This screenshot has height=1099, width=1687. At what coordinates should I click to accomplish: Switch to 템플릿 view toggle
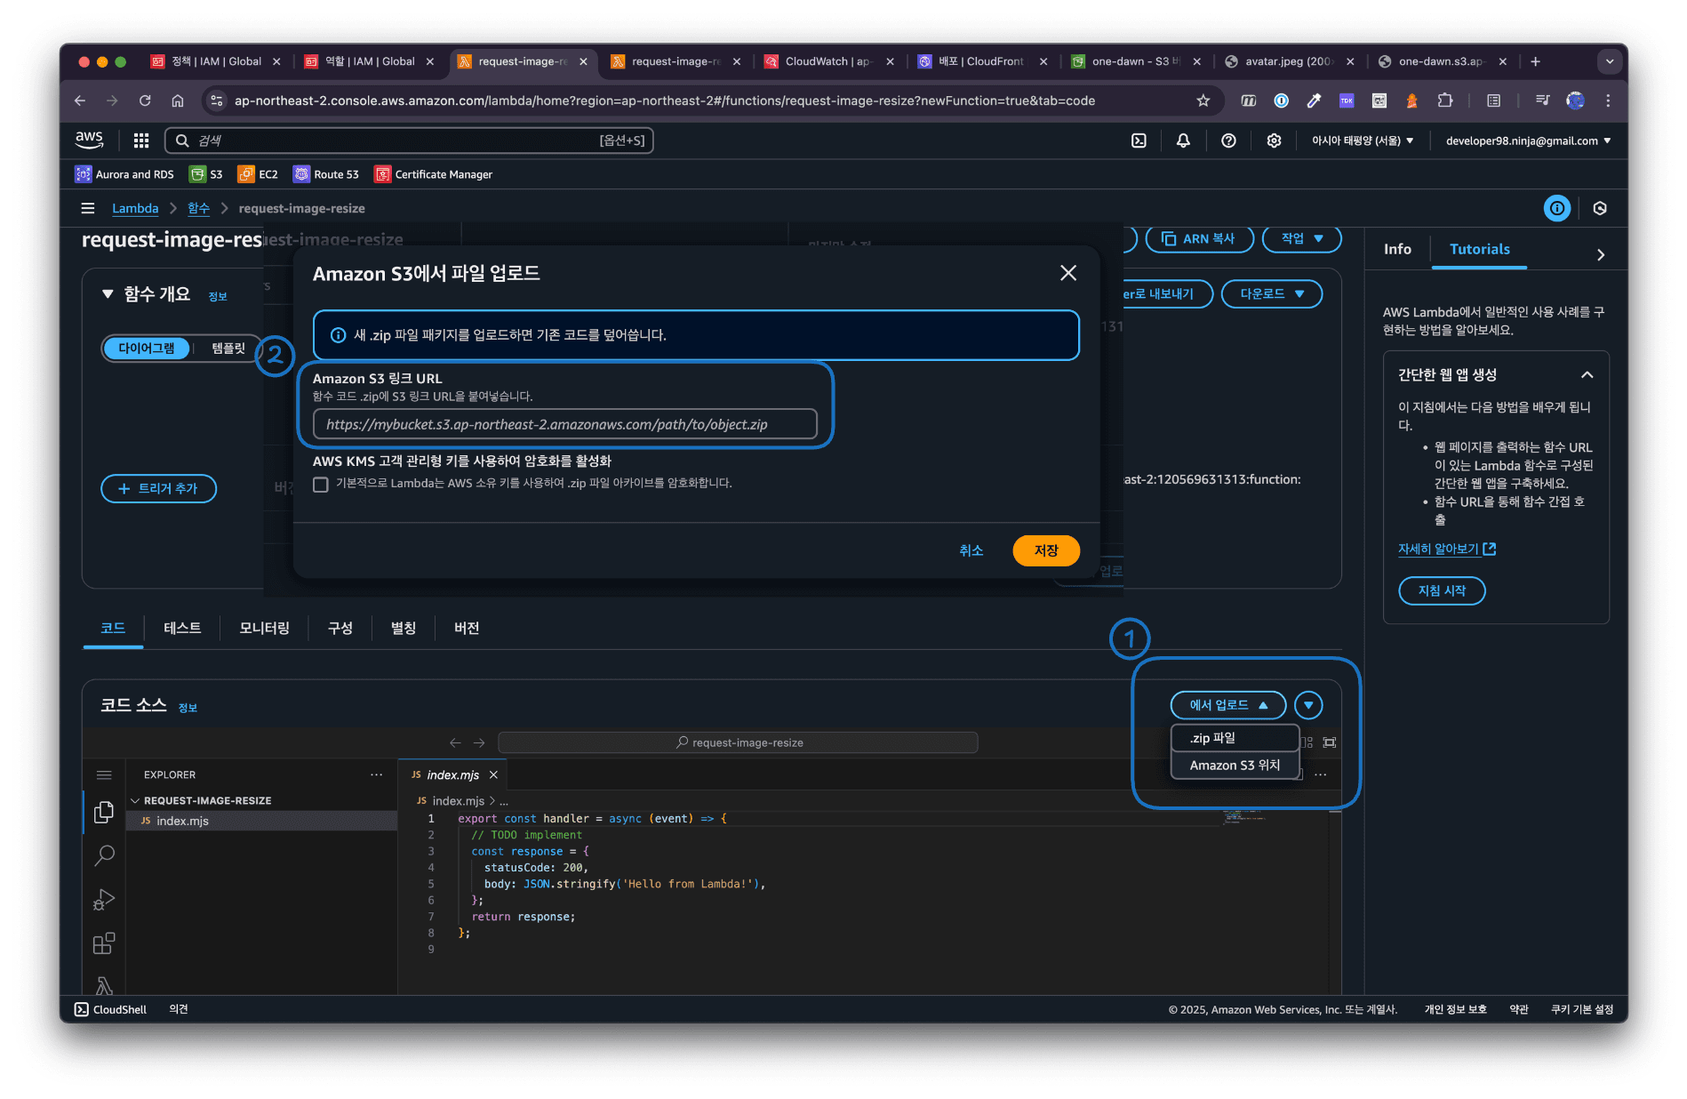[x=228, y=348]
